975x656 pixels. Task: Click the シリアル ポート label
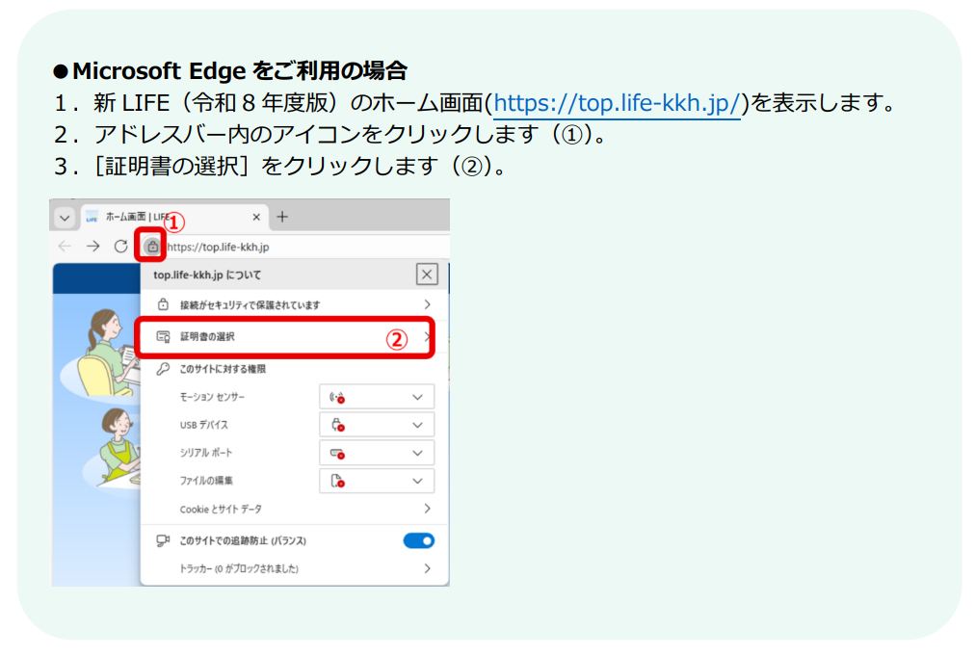point(206,453)
